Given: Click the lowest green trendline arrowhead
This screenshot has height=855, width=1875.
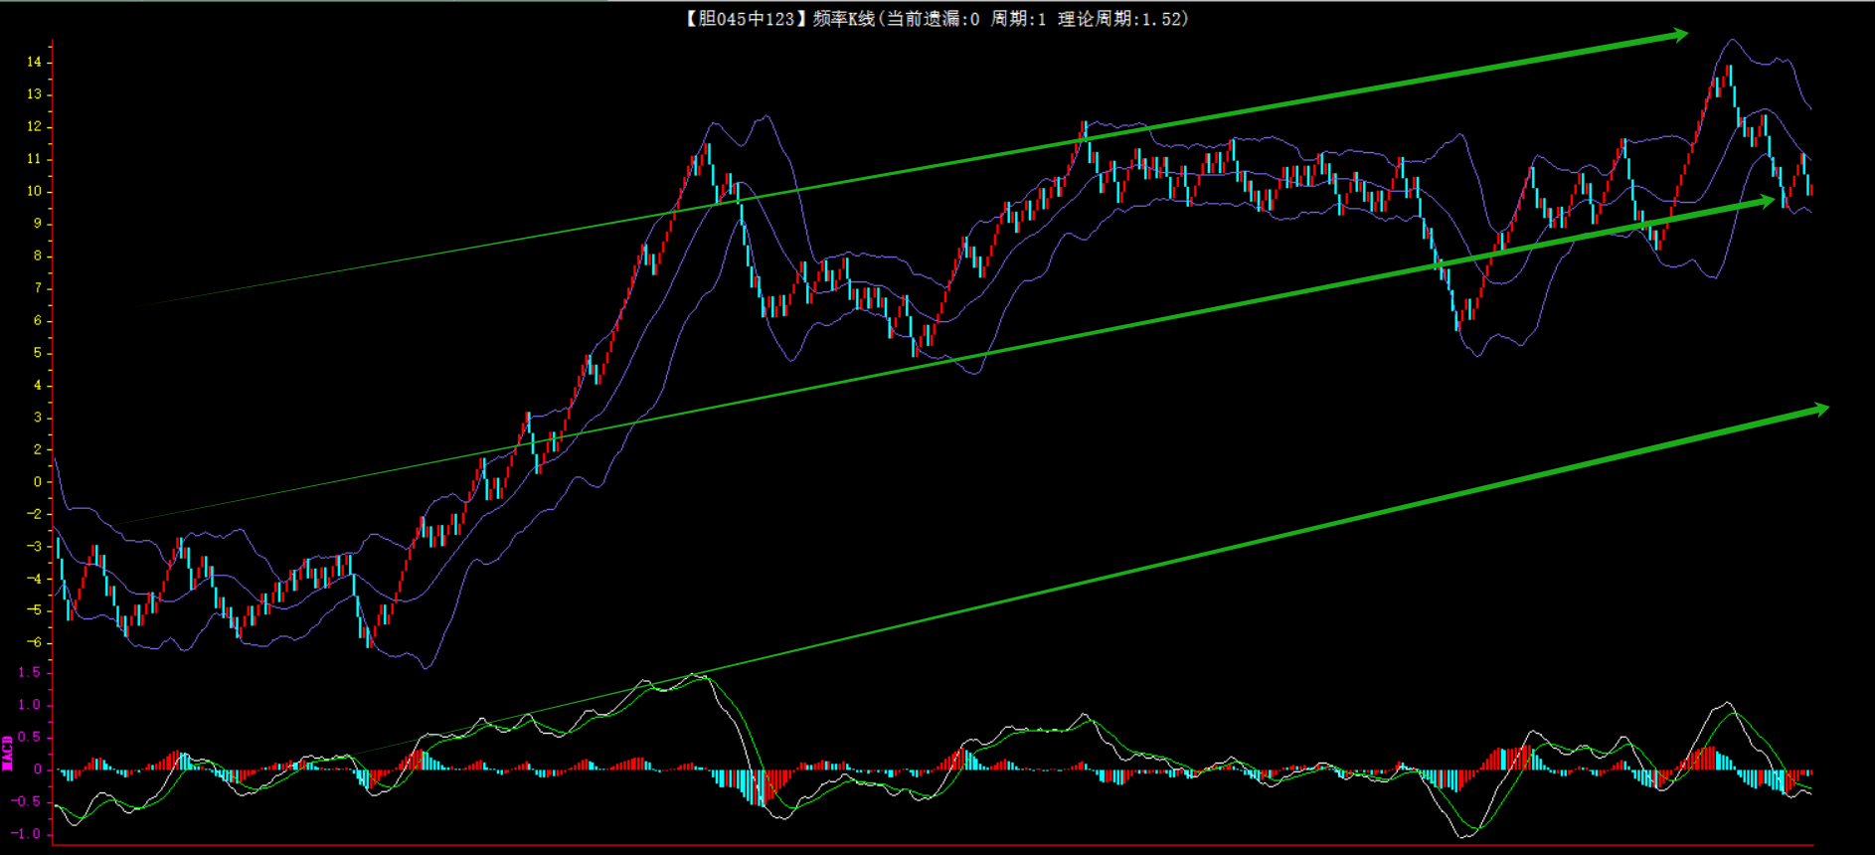Looking at the screenshot, I should click(1819, 409).
